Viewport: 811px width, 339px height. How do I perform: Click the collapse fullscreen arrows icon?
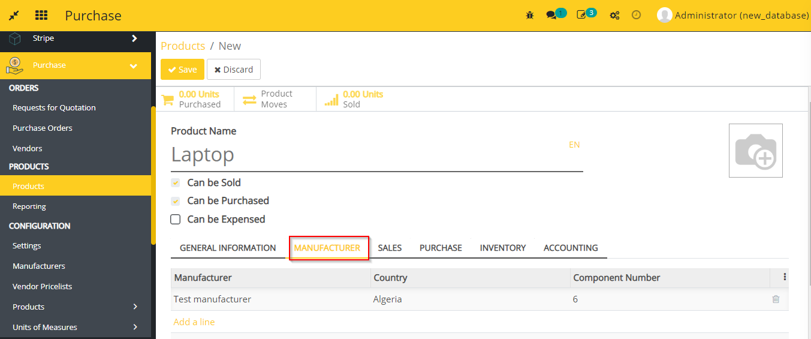coord(14,16)
